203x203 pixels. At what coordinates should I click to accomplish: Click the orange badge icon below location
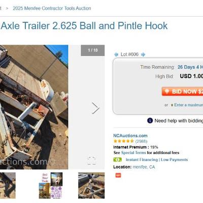(x=118, y=175)
